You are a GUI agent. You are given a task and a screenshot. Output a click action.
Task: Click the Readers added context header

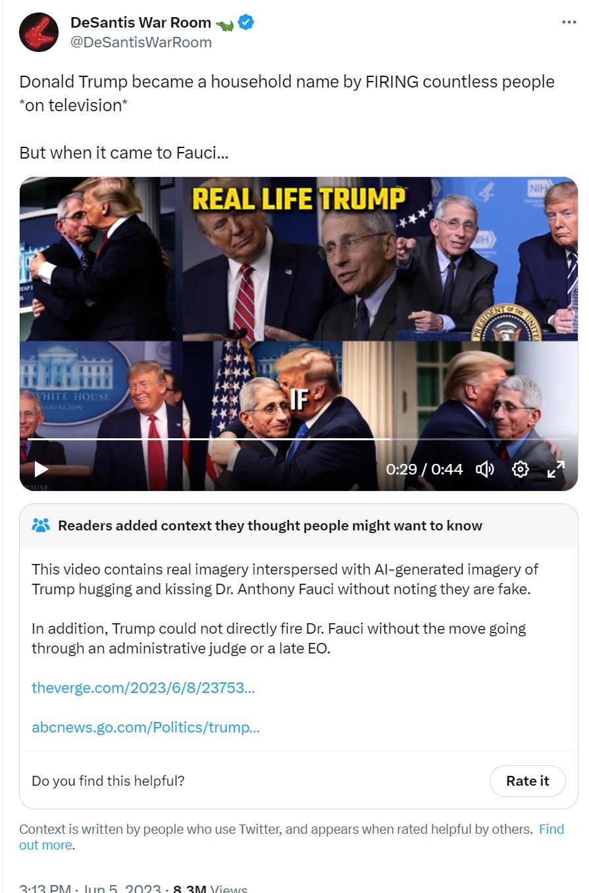[x=270, y=525]
